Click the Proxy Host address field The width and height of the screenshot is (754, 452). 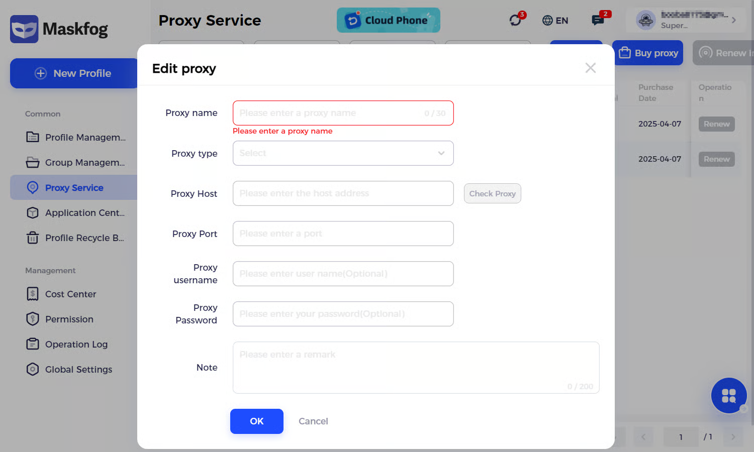pyautogui.click(x=343, y=193)
